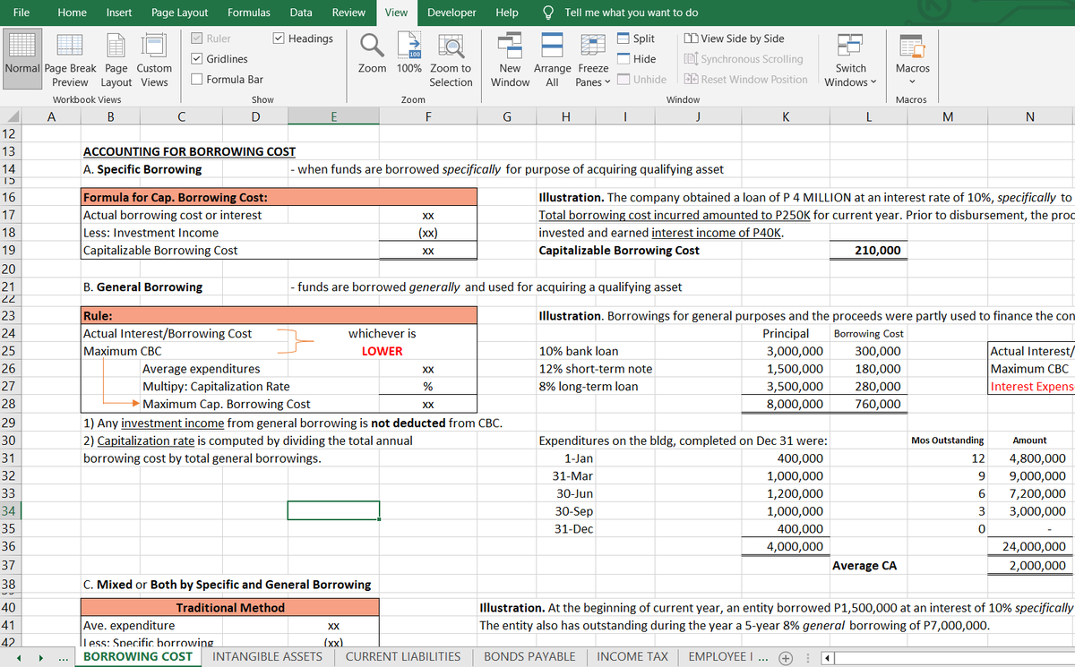The width and height of the screenshot is (1075, 667).
Task: Expand Macros dropdown arrow
Action: [x=912, y=82]
